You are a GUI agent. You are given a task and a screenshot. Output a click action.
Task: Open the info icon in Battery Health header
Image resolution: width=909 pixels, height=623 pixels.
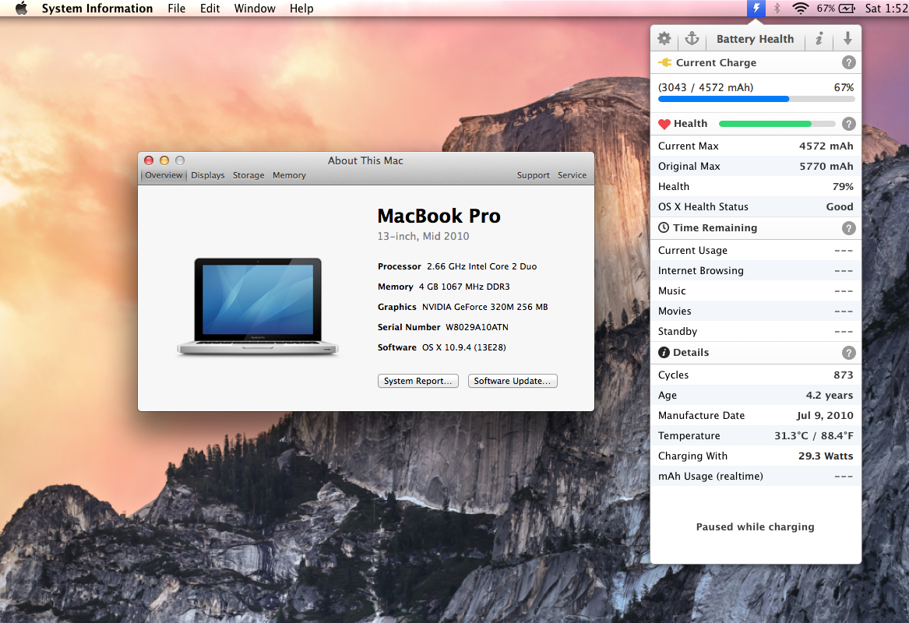click(x=819, y=39)
